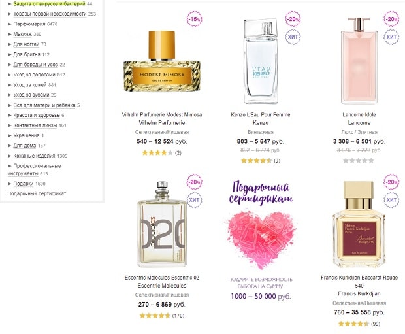Screen dimensions: 405x334
Task: Expand the Макияж category arrow
Action: pos(10,34)
